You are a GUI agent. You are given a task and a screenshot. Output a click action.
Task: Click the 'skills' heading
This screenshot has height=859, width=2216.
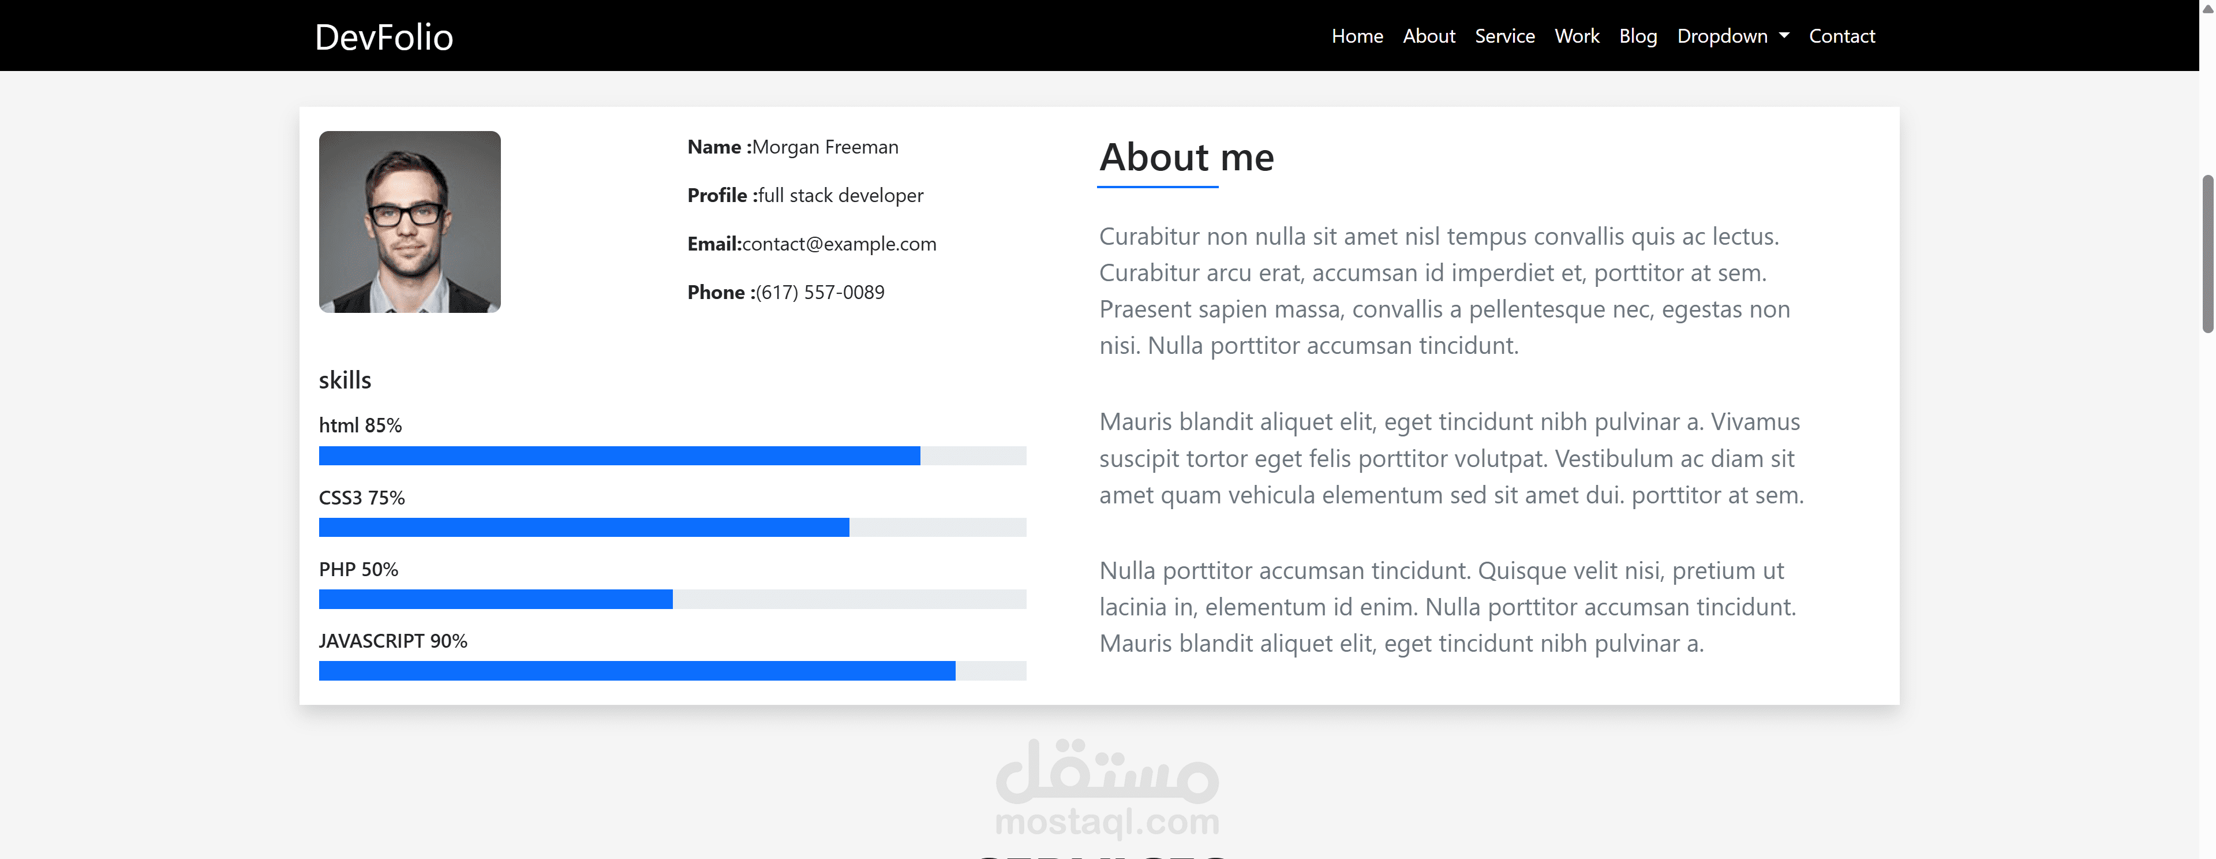pyautogui.click(x=345, y=380)
